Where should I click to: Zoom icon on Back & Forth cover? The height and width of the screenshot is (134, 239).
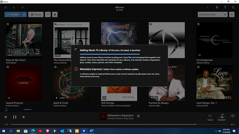tap(55, 67)
